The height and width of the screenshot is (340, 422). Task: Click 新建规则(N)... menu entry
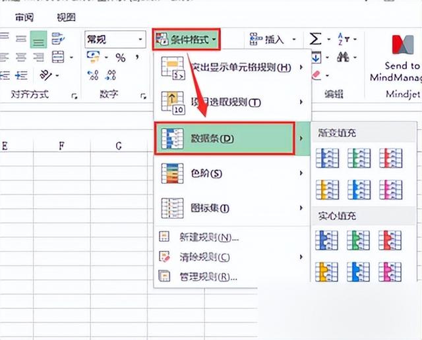pos(233,237)
